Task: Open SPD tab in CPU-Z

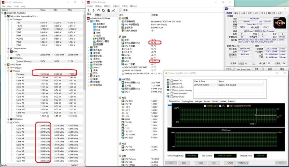Action: (256, 13)
